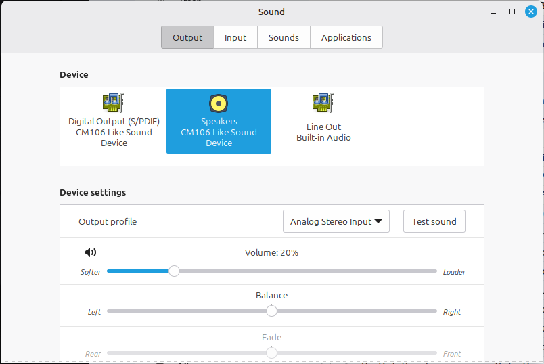
Task: Mute sound using the volume speaker icon
Action: (91, 252)
